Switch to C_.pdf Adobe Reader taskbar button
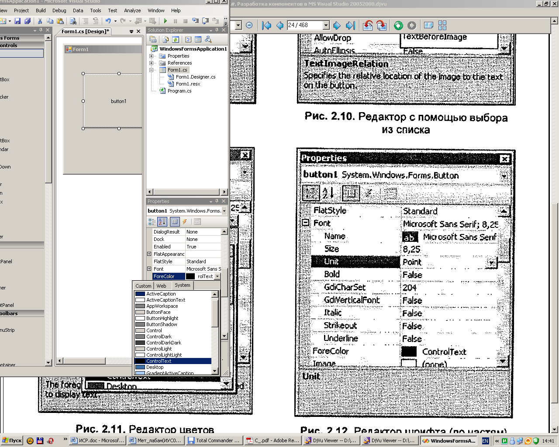The width and height of the screenshot is (559, 447). tap(272, 440)
